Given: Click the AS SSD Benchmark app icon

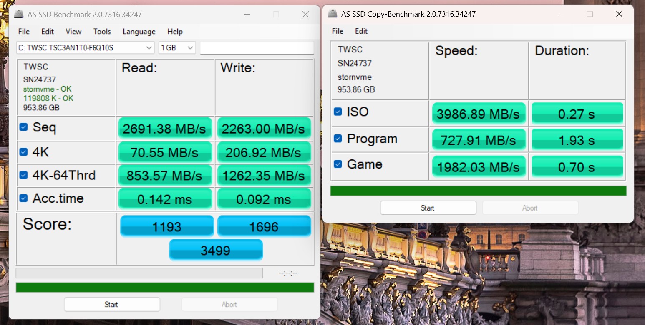Looking at the screenshot, I should tap(18, 14).
